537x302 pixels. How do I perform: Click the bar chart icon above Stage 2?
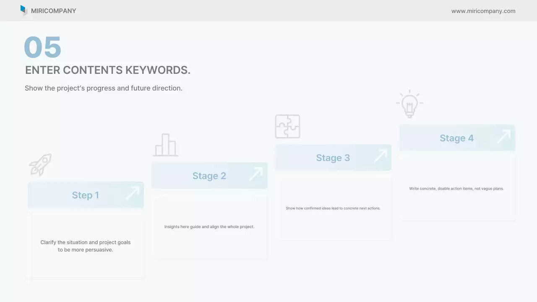[165, 145]
